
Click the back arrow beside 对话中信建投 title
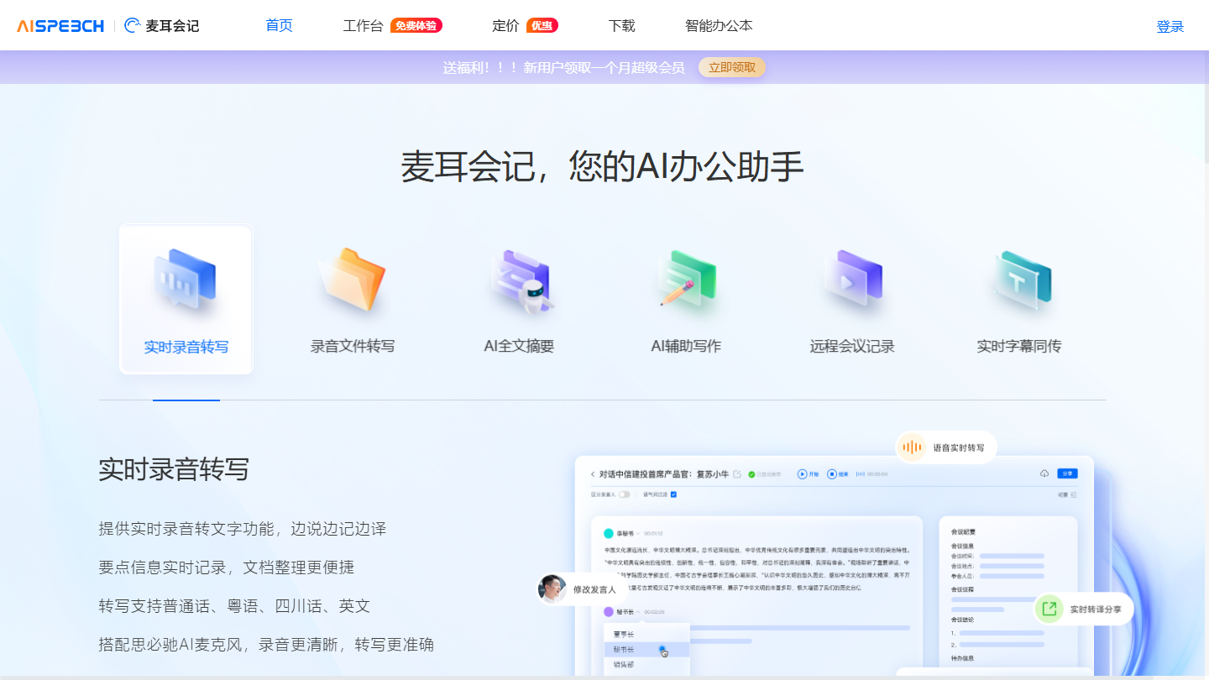(593, 474)
